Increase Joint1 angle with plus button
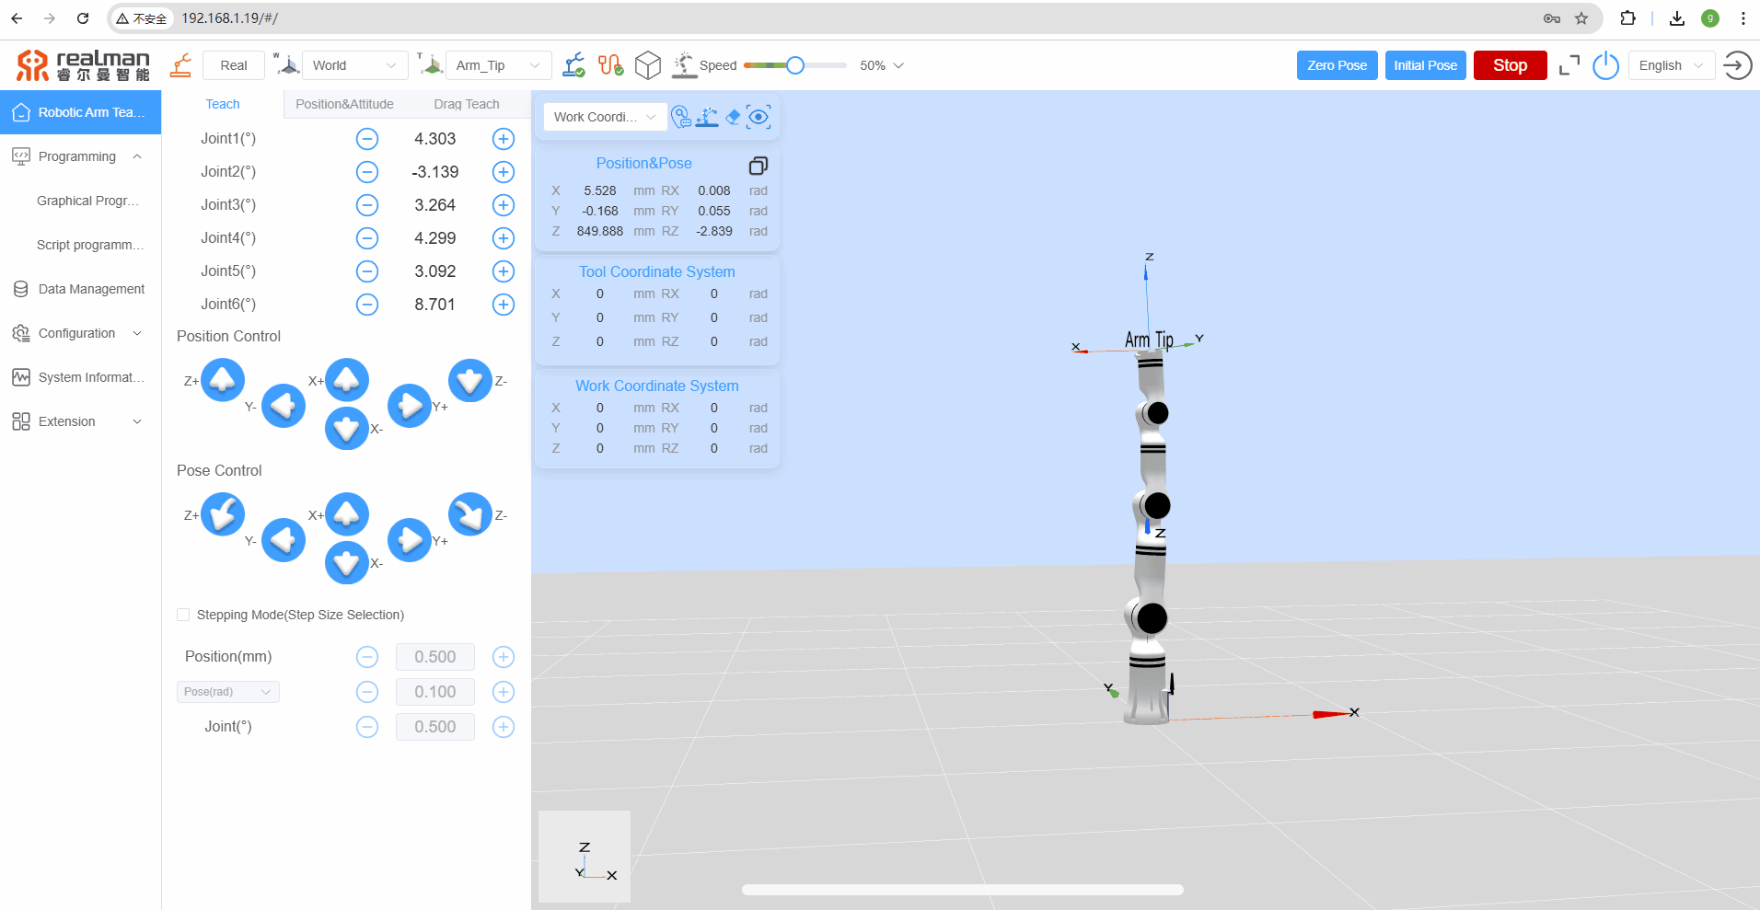The width and height of the screenshot is (1760, 910). click(503, 139)
